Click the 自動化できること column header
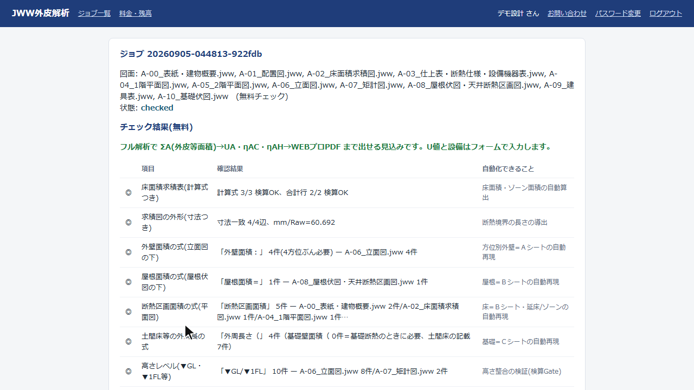 point(508,169)
